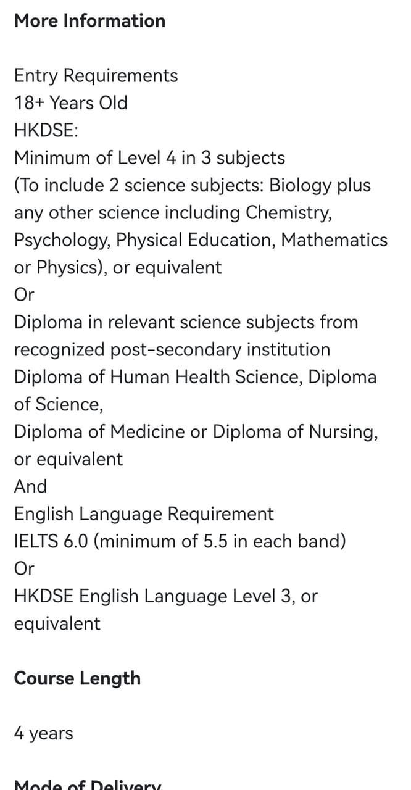The width and height of the screenshot is (411, 790).
Task: Select Diploma of Human Health Science text
Action: (x=157, y=376)
